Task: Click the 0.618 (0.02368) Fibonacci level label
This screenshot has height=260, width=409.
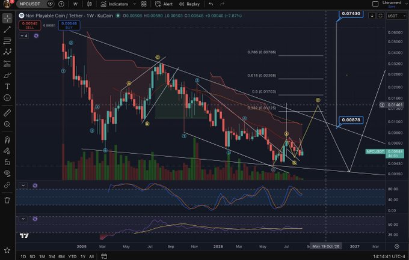Action: coord(262,76)
